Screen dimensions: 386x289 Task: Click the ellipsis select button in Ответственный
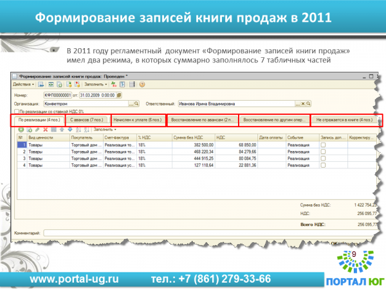pos(298,103)
